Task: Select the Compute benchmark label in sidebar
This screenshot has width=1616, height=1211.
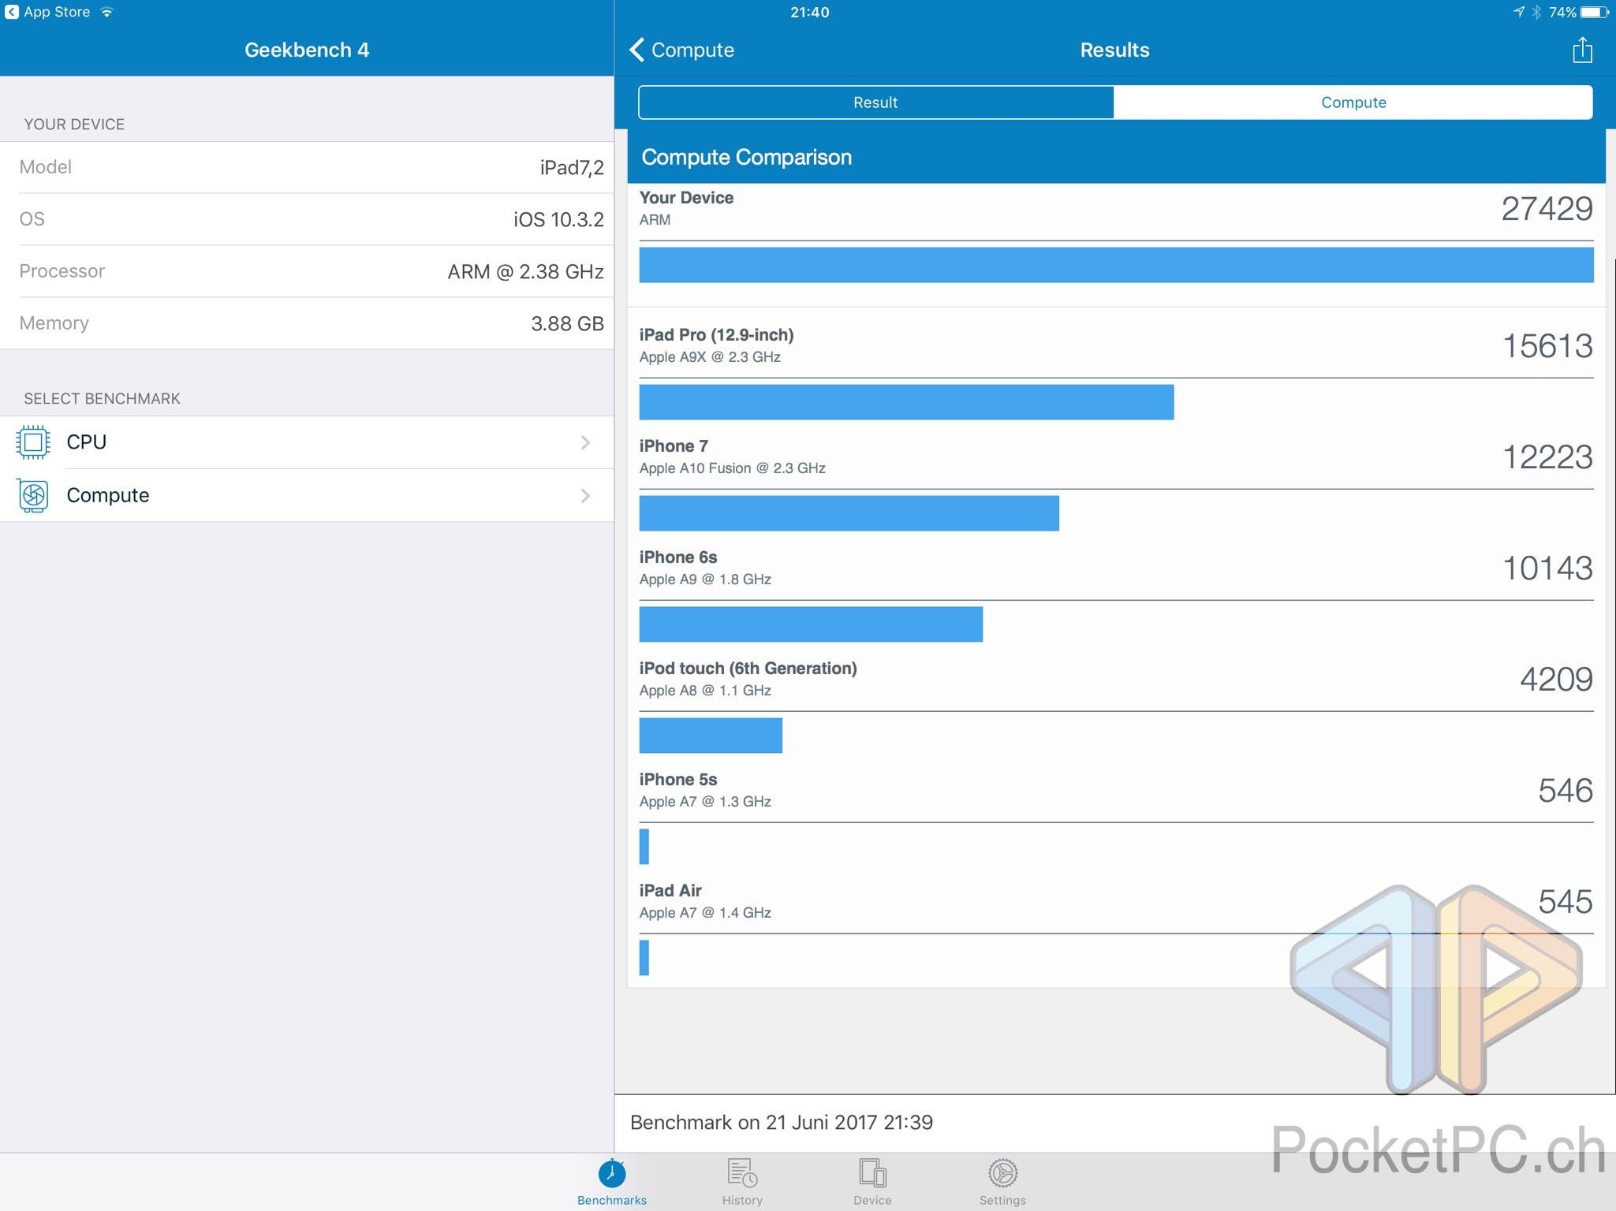Action: click(108, 495)
